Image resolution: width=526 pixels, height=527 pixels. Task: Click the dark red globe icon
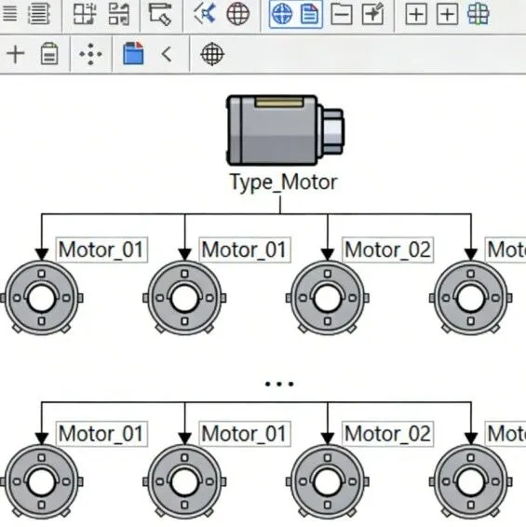pyautogui.click(x=238, y=14)
